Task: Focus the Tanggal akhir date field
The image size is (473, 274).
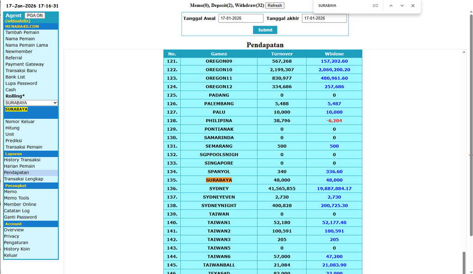Action: coord(324,18)
